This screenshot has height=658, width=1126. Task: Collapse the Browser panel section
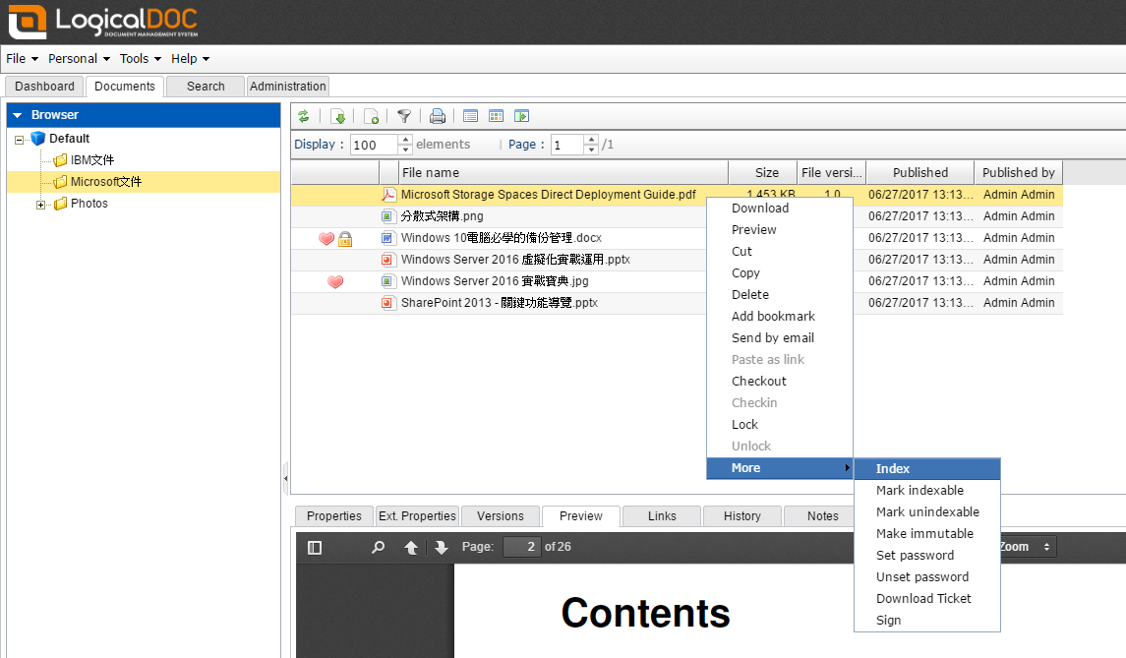coord(18,115)
